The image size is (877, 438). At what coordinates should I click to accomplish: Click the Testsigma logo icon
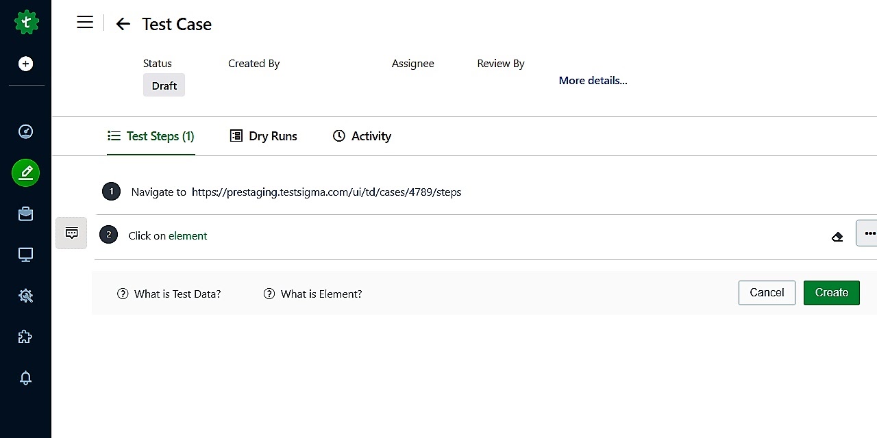point(26,23)
